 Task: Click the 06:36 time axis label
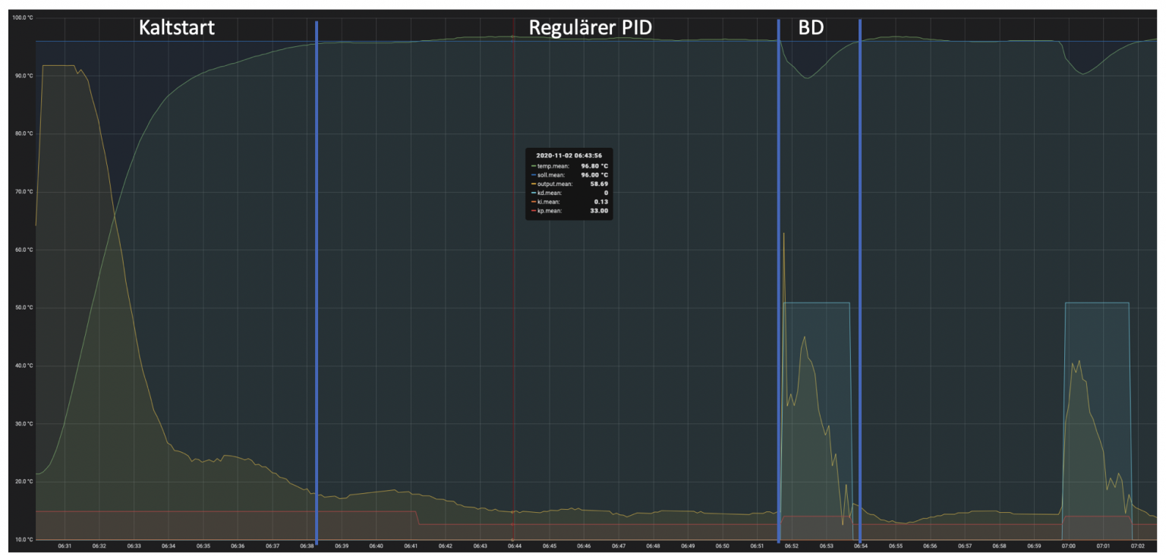(238, 546)
